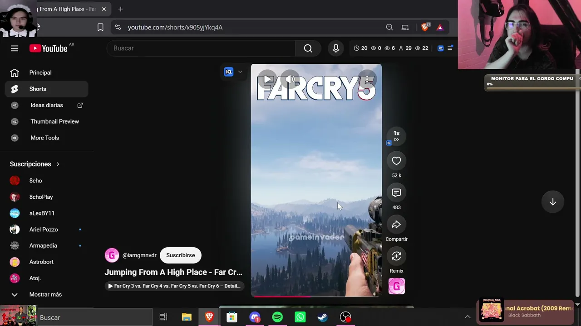This screenshot has height=326, width=581.
Task: Open the channel avatar beside the short
Action: [x=396, y=286]
